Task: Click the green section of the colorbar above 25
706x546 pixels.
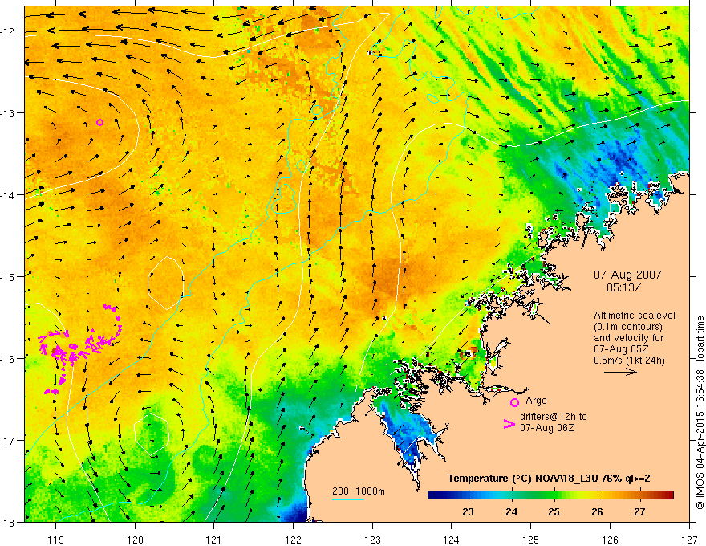Action: pos(554,495)
